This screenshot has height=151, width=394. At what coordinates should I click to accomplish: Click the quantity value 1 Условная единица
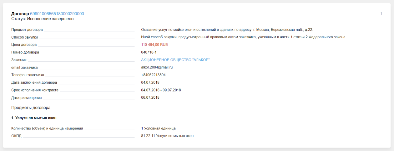click(158, 128)
